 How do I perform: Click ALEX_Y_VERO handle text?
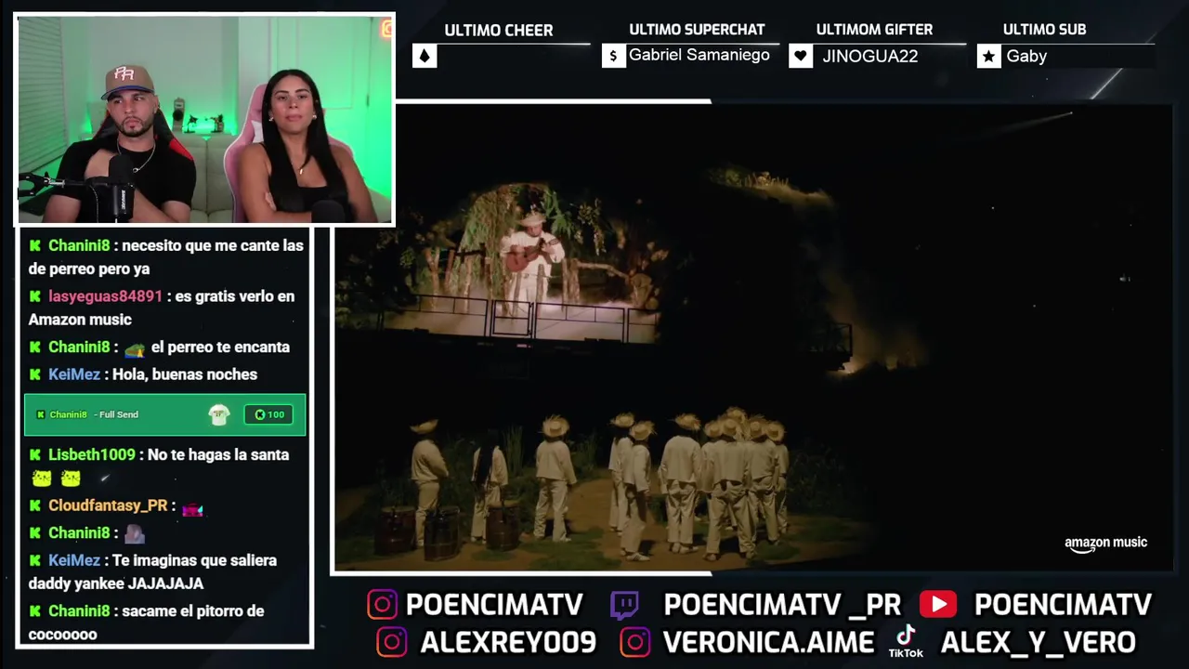[1039, 642]
